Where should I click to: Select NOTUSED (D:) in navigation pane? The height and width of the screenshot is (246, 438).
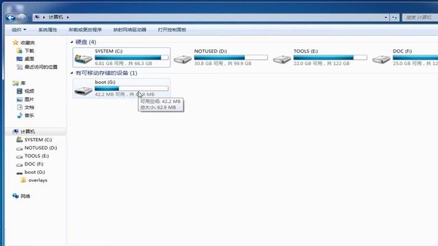tap(37, 148)
